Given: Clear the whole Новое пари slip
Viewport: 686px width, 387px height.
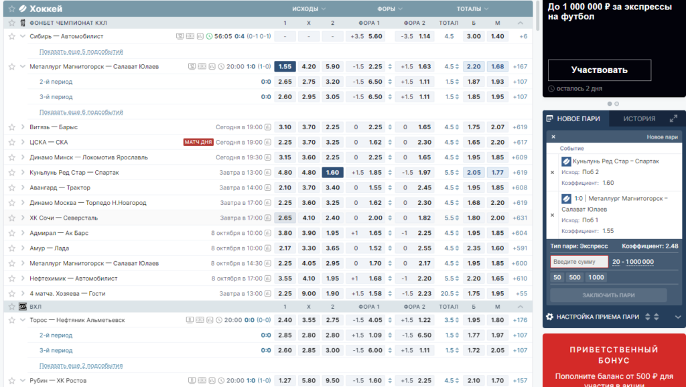Looking at the screenshot, I should tap(553, 137).
